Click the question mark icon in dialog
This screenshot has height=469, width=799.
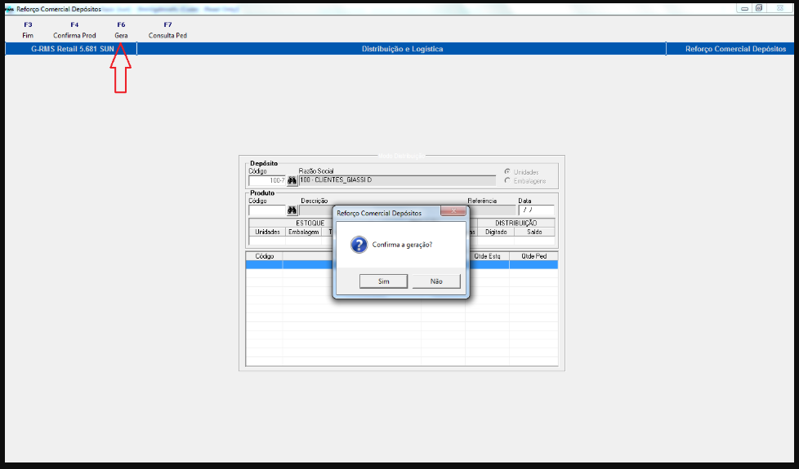coord(359,245)
